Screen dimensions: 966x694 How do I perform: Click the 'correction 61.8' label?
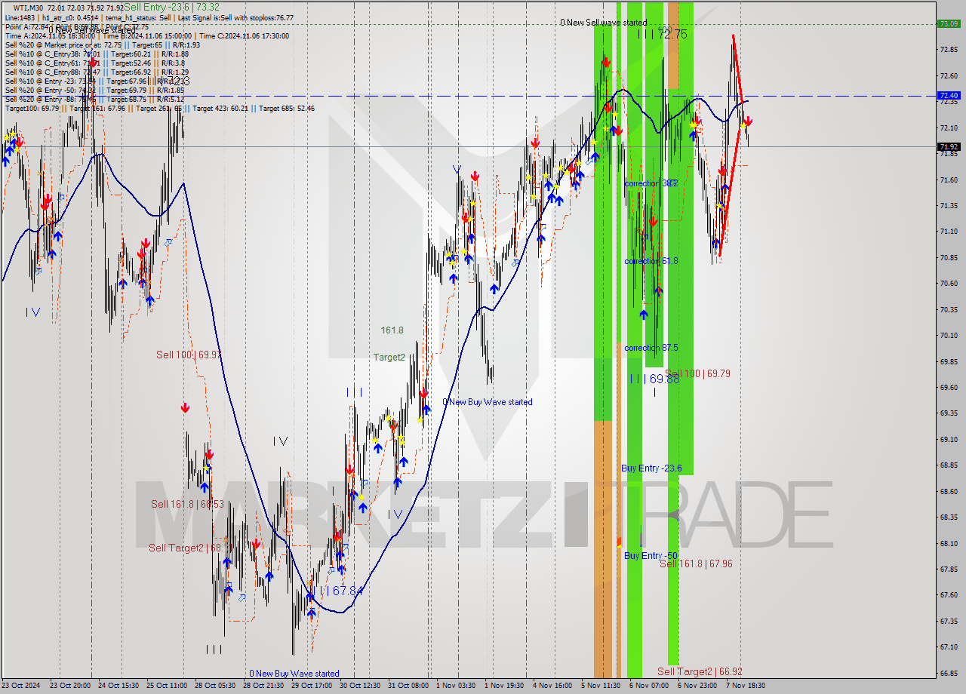(651, 261)
